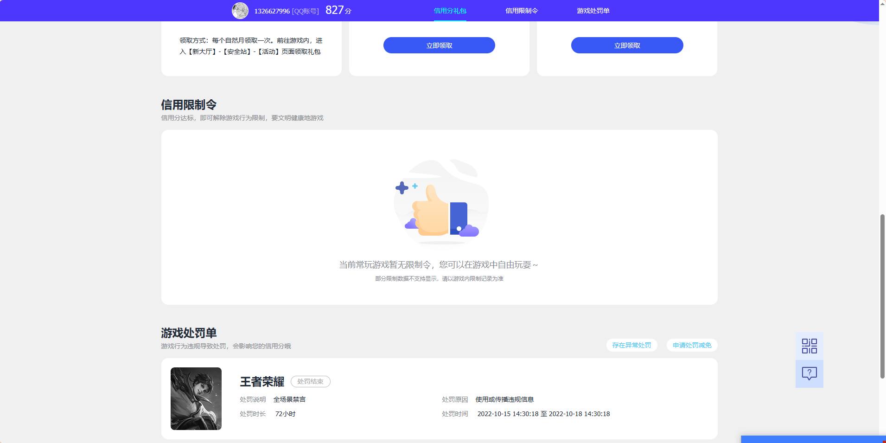Click the 72小时 duration value

click(285, 414)
